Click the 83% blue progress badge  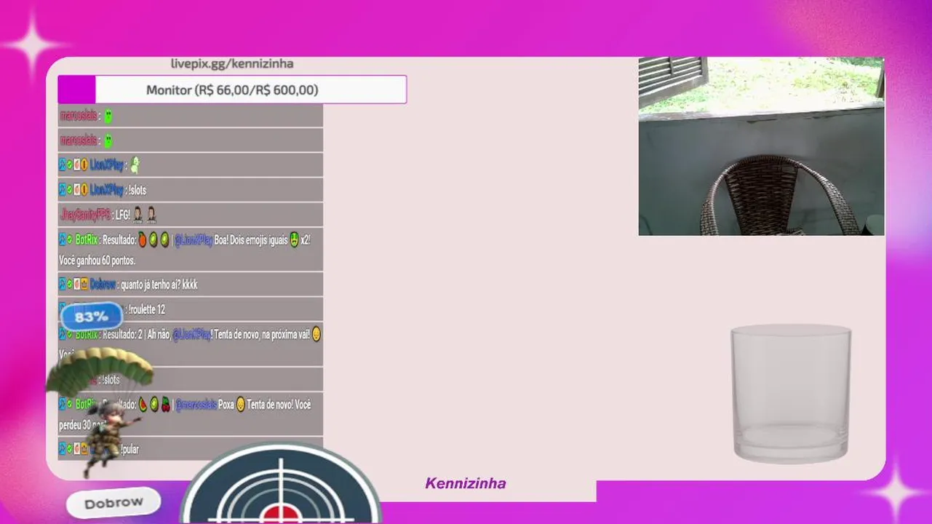click(x=92, y=317)
